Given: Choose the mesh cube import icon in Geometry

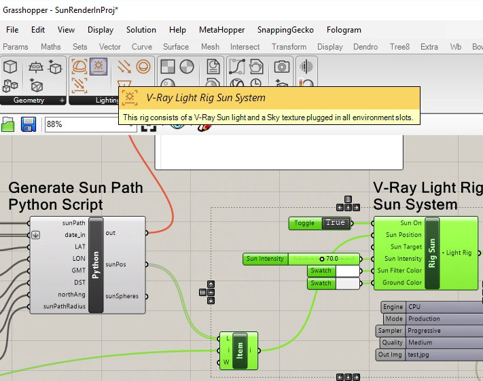Looking at the screenshot, I should pos(55,67).
